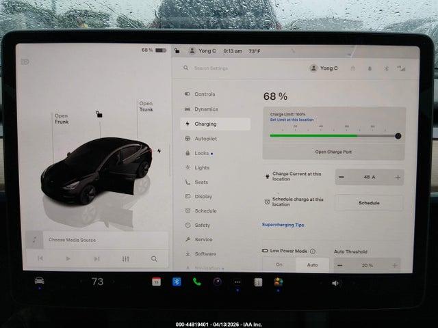Tap the car controls icon in bottom bar
The height and width of the screenshot is (328, 438).
tap(40, 281)
